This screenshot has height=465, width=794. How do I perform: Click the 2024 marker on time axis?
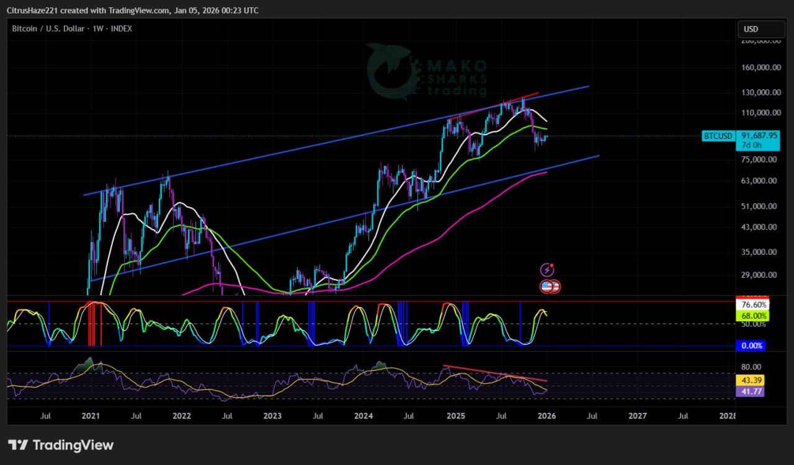pyautogui.click(x=364, y=416)
